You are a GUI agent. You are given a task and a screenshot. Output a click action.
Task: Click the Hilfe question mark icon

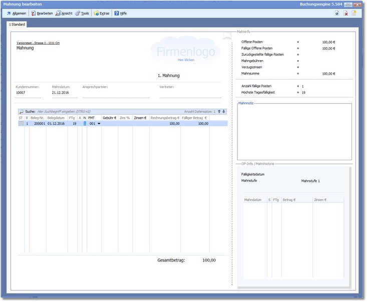(x=117, y=13)
